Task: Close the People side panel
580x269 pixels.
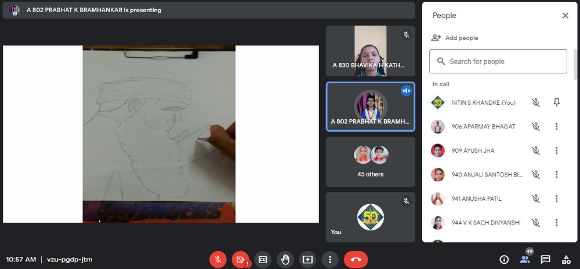Action: pos(565,16)
